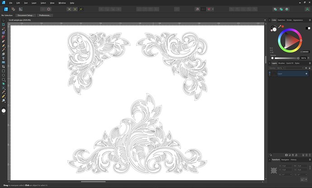Select the Color Picker tool
The height and width of the screenshot is (188, 312).
pyautogui.click(x=3, y=92)
